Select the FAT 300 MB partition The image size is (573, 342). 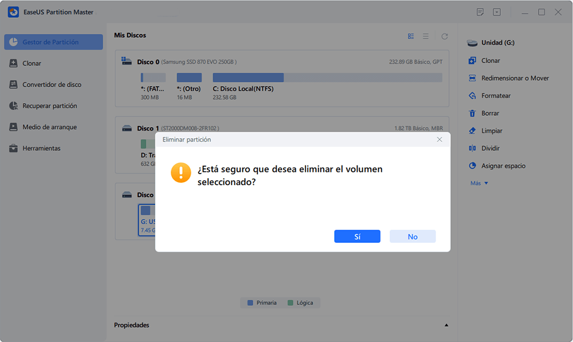point(153,87)
